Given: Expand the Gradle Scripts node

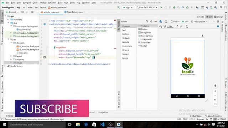Looking at the screenshot, I should point(5,66).
